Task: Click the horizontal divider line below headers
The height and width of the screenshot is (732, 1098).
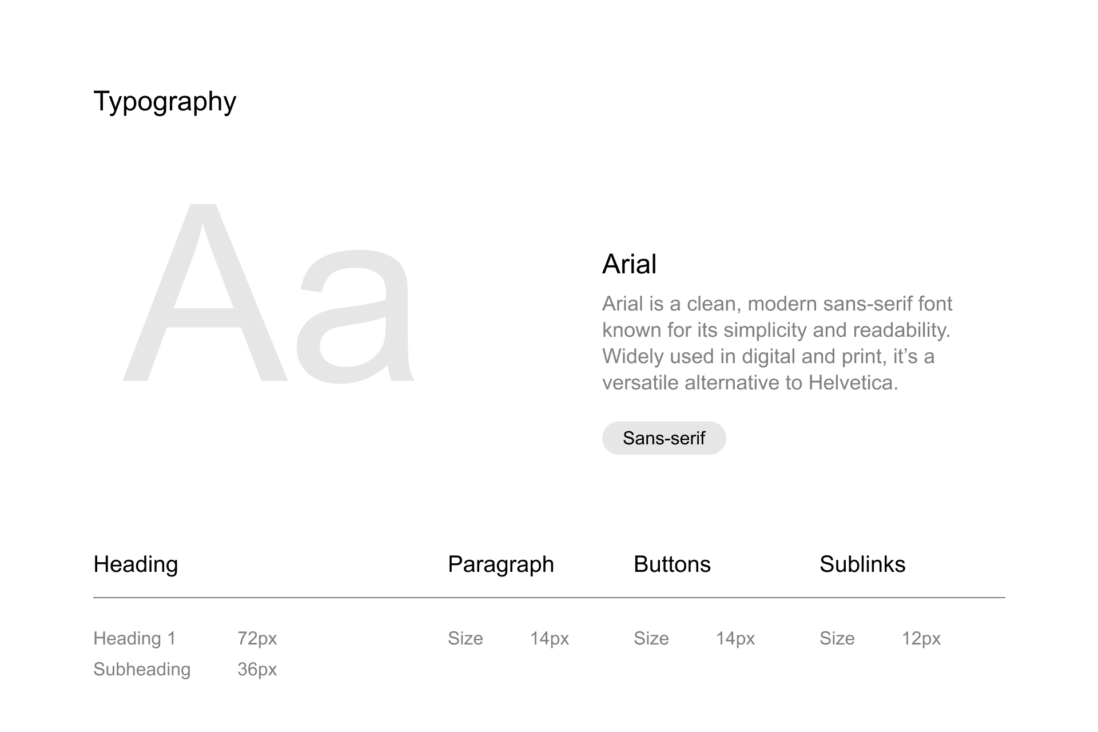Action: 549,598
